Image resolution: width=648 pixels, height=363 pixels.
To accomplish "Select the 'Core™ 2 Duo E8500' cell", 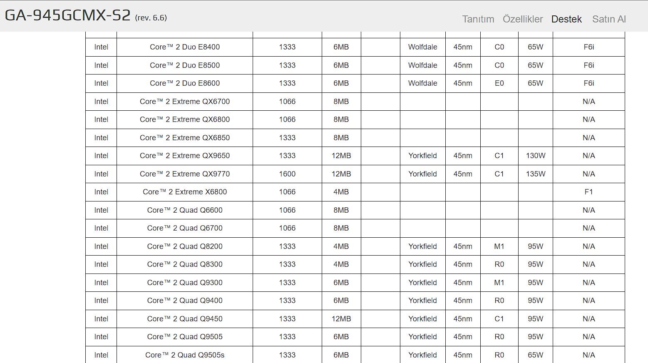I will (x=185, y=65).
